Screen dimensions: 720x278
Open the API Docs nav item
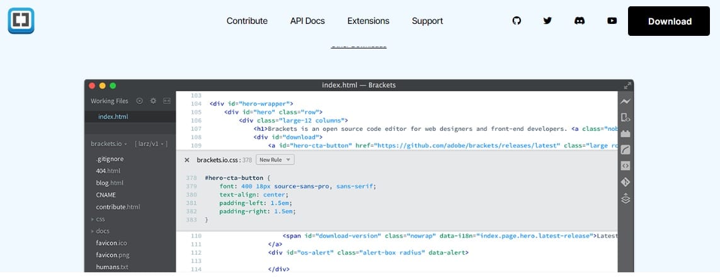307,21
